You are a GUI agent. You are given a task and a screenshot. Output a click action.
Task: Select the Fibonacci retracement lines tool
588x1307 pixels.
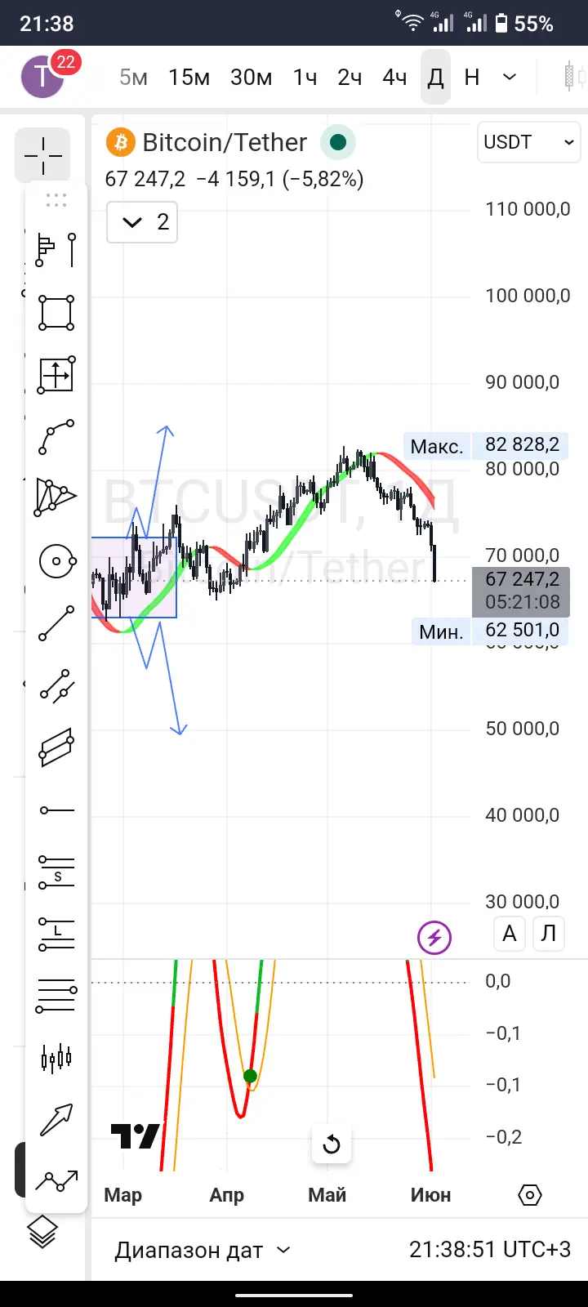point(57,997)
